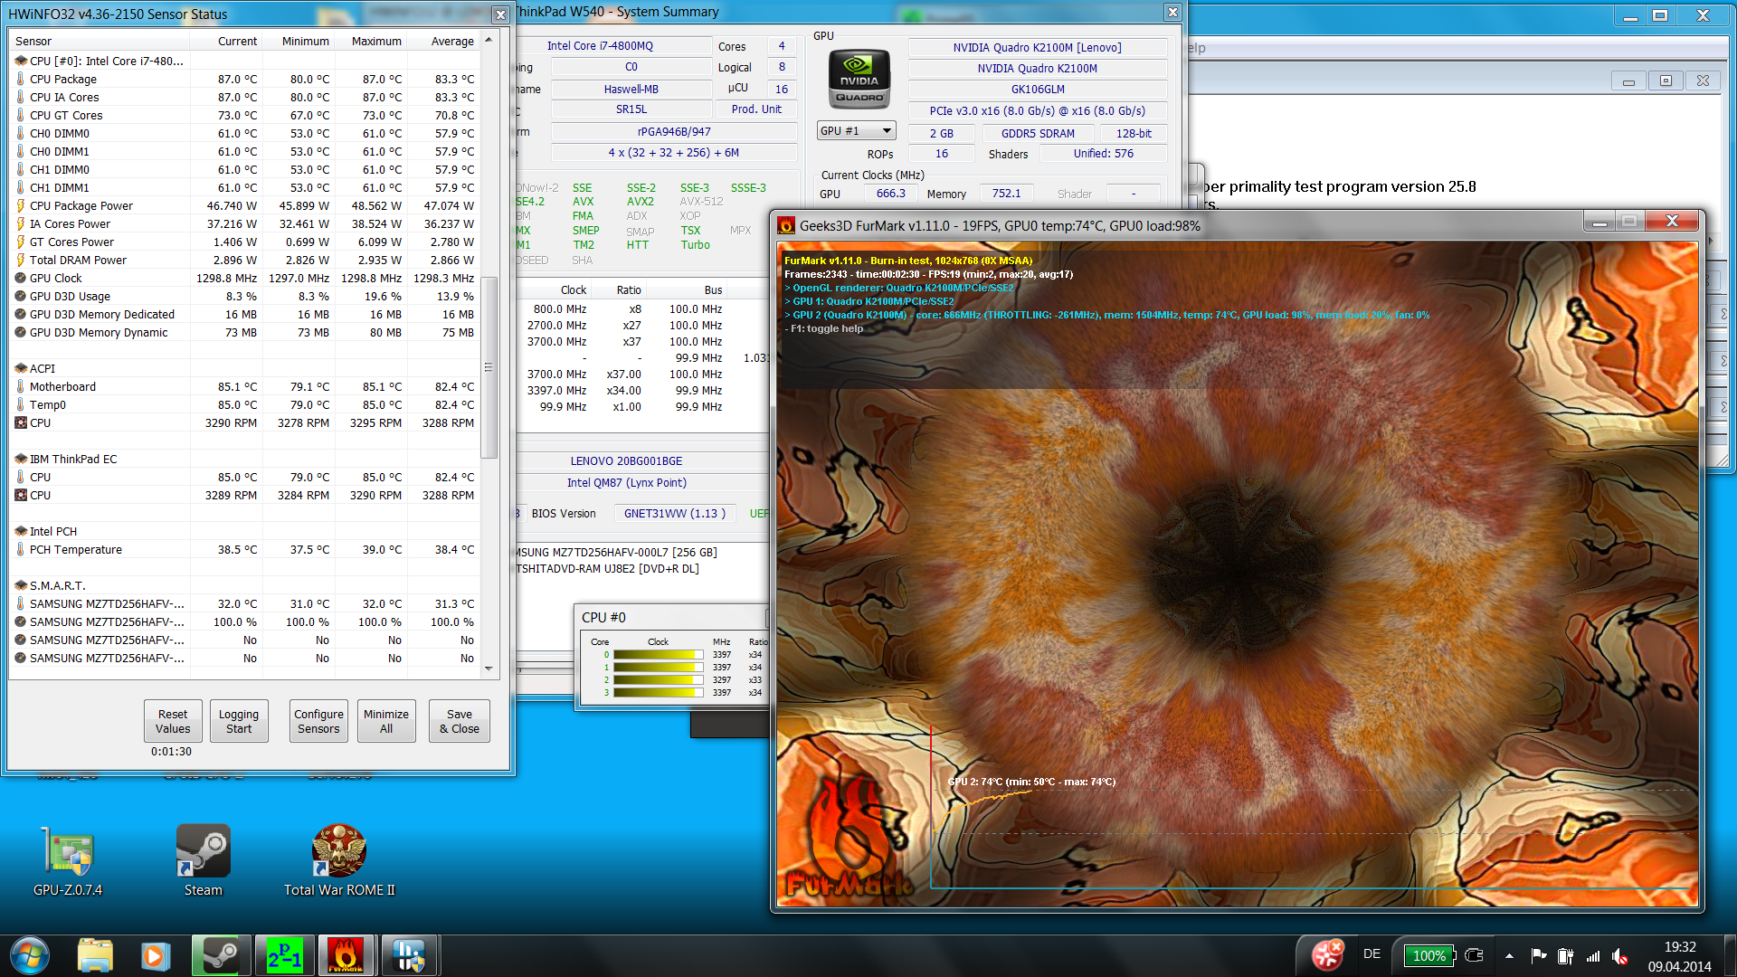The height and width of the screenshot is (977, 1737).
Task: Click the FurMark taskbar icon
Action: pyautogui.click(x=345, y=955)
